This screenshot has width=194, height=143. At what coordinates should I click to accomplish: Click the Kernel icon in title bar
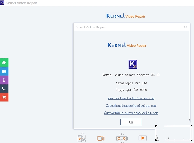pos(2,2)
